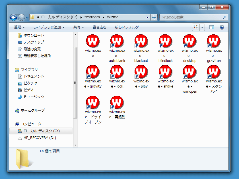
Task: Select the wizmo.exe - lock shortcut icon
Action: (117, 72)
